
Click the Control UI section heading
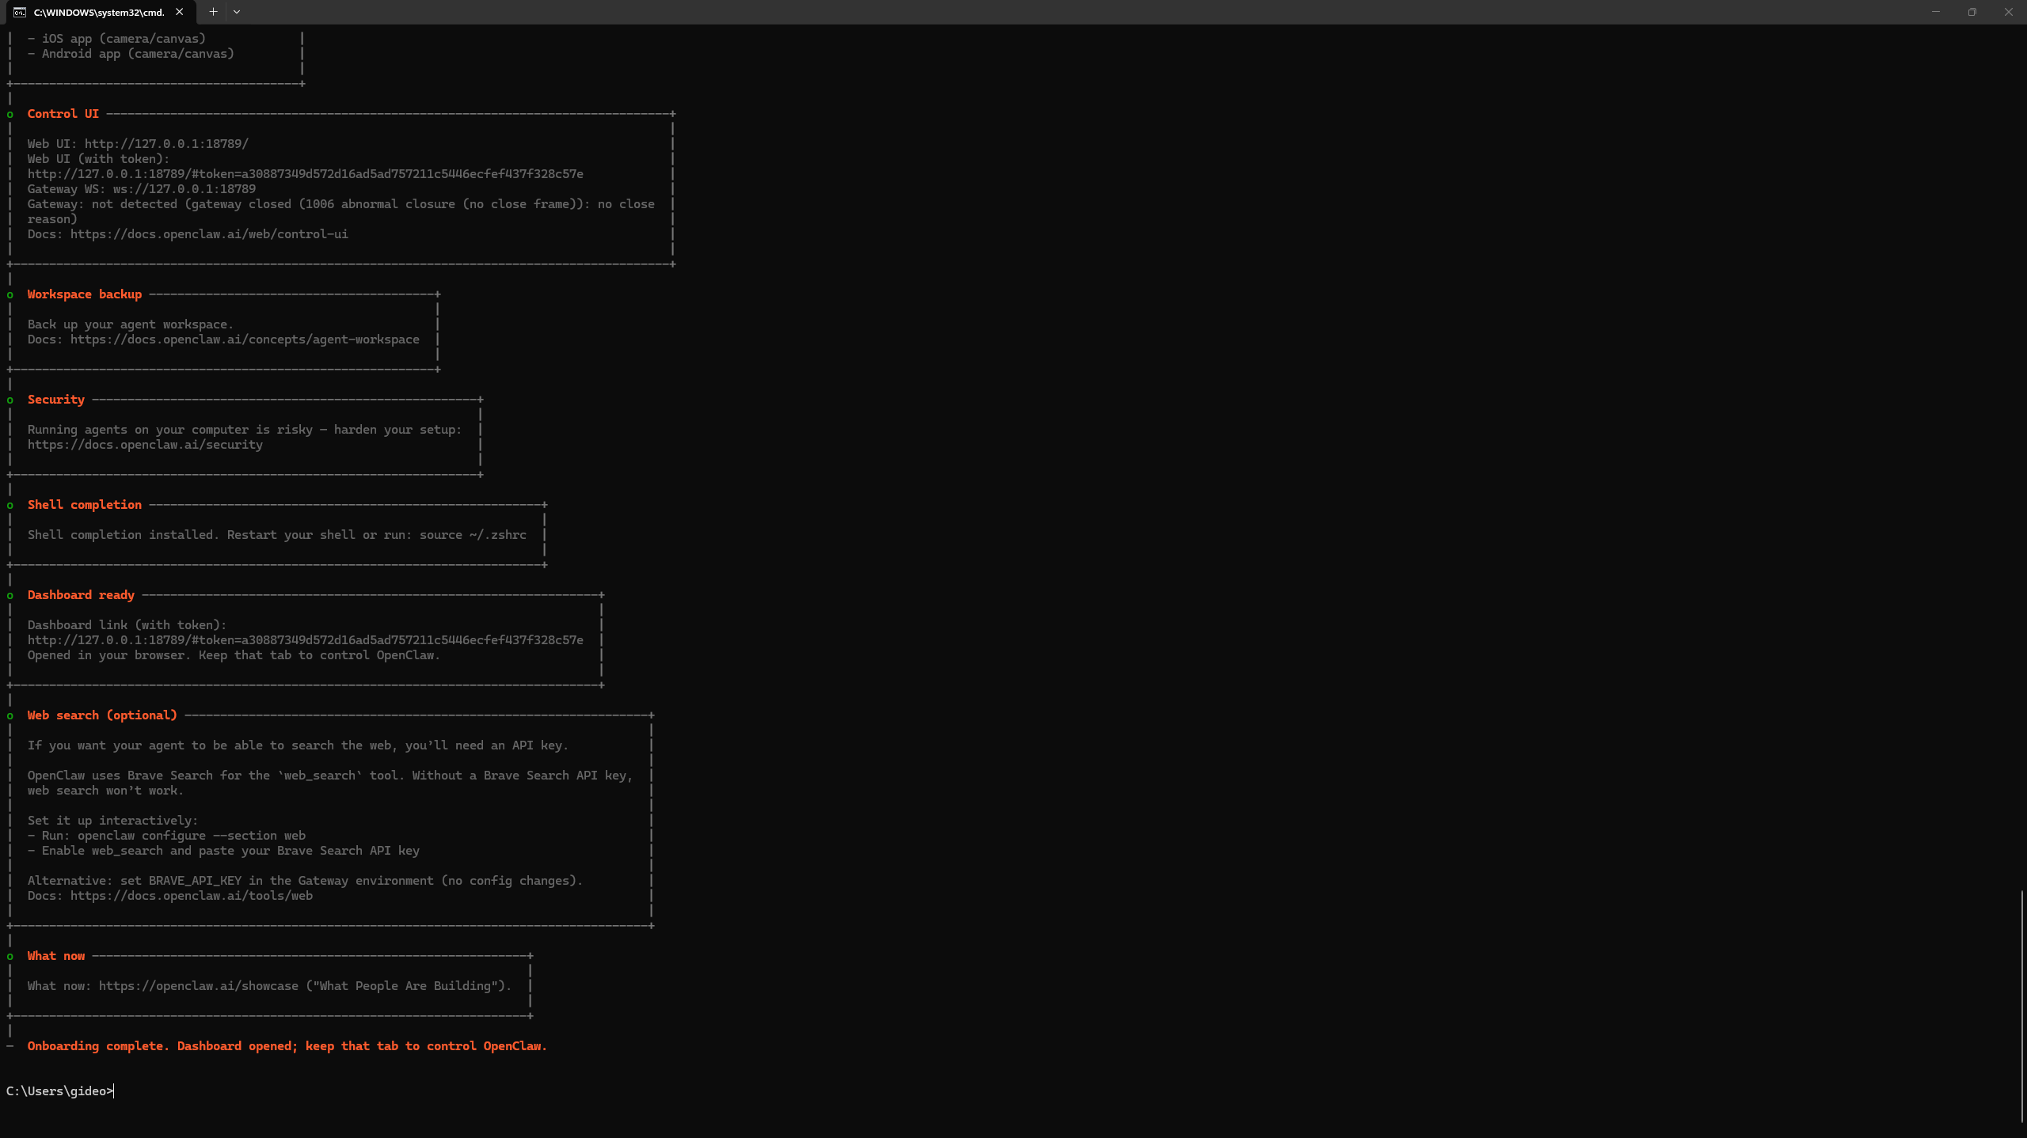pos(63,114)
